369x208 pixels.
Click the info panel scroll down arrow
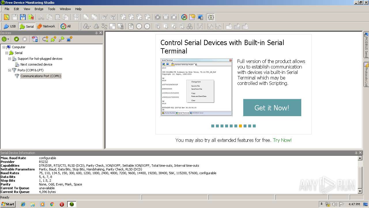360,191
